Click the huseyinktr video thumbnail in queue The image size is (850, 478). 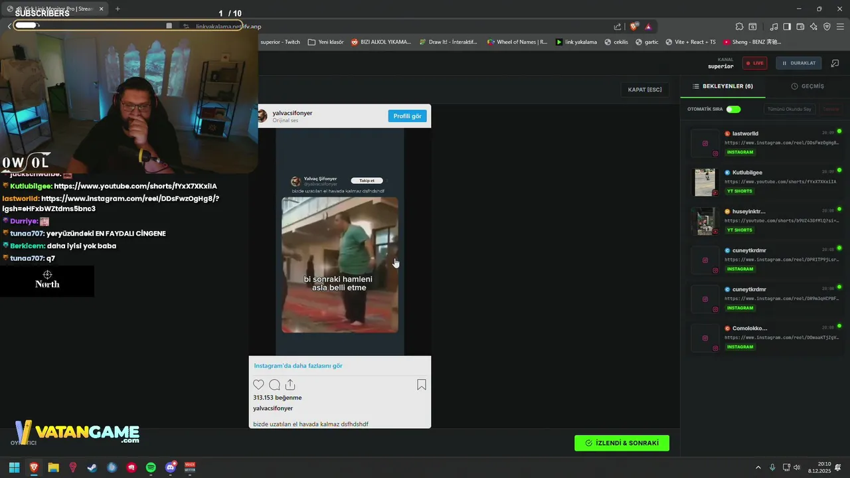point(705,221)
